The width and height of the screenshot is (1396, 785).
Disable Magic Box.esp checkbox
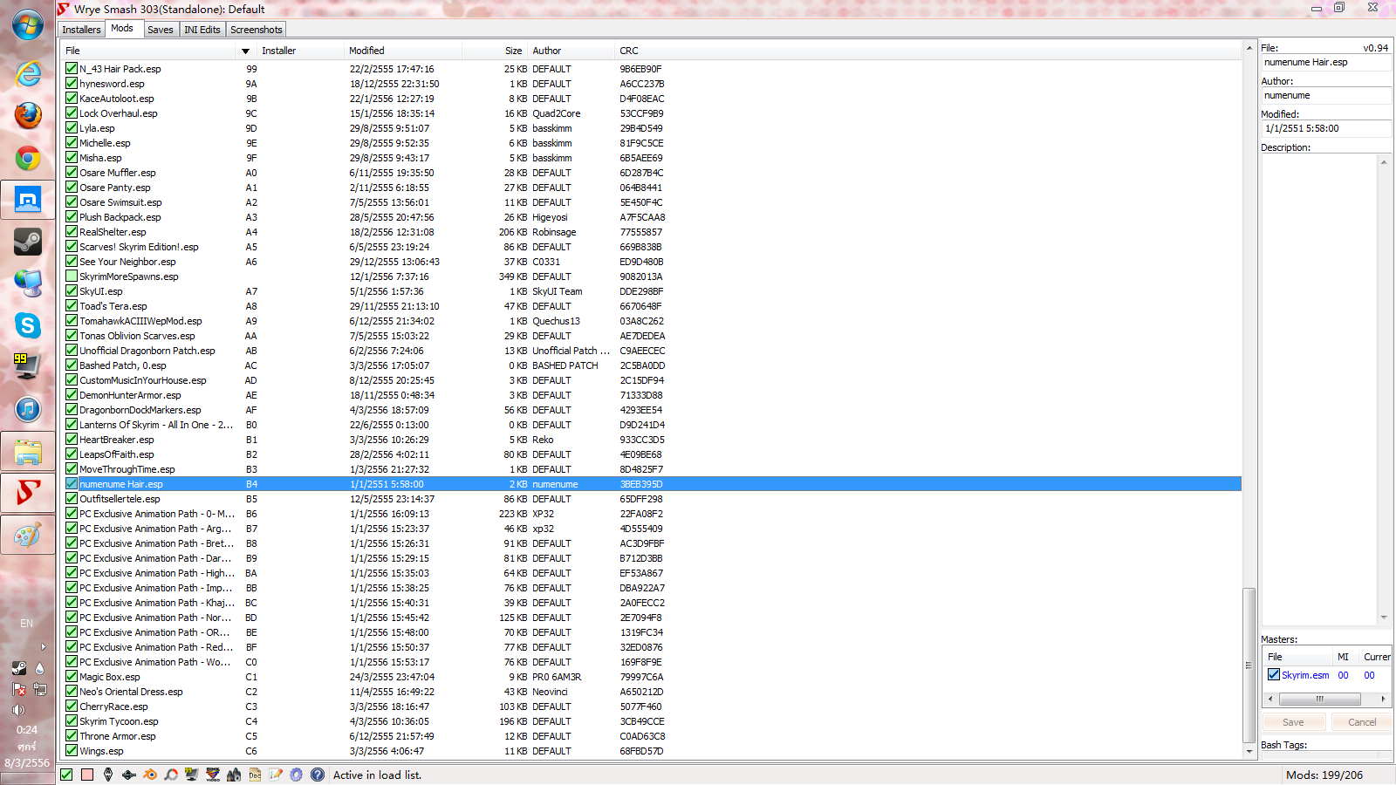[72, 676]
